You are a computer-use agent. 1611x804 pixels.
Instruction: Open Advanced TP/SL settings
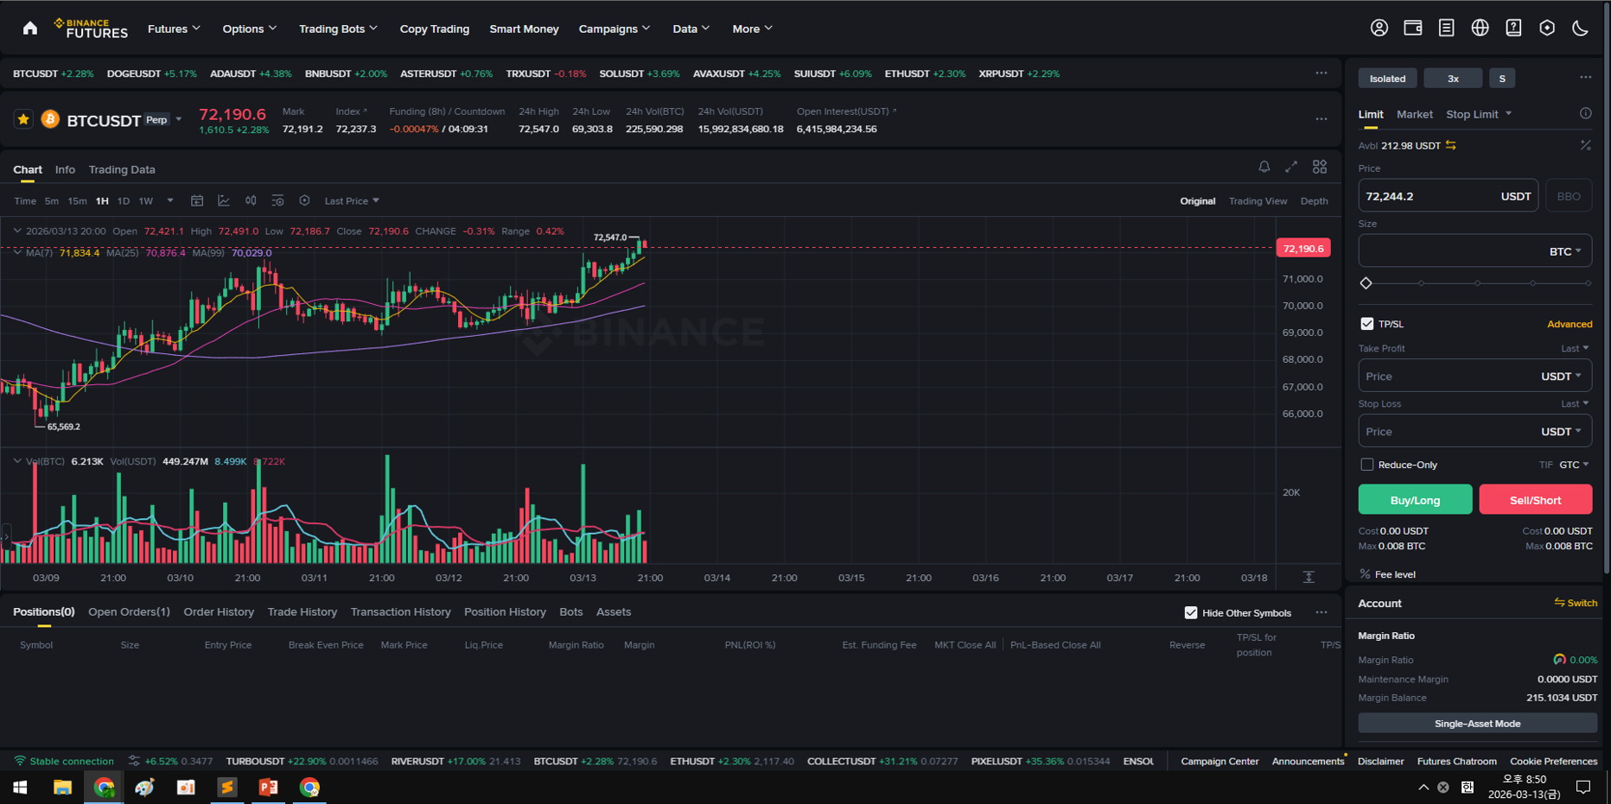(1570, 324)
